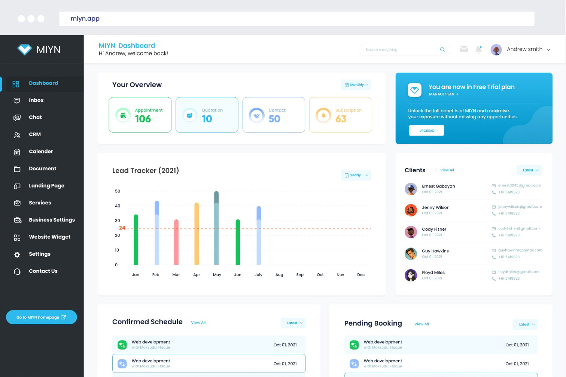Select the Chat icon in sidebar
This screenshot has height=377, width=566.
[x=17, y=117]
